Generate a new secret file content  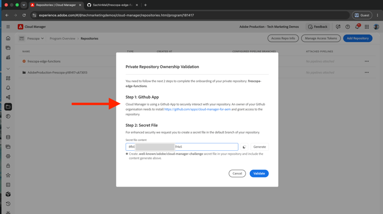[x=259, y=147]
